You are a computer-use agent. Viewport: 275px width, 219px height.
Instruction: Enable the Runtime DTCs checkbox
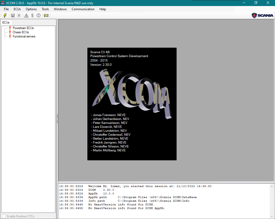coord(4,216)
